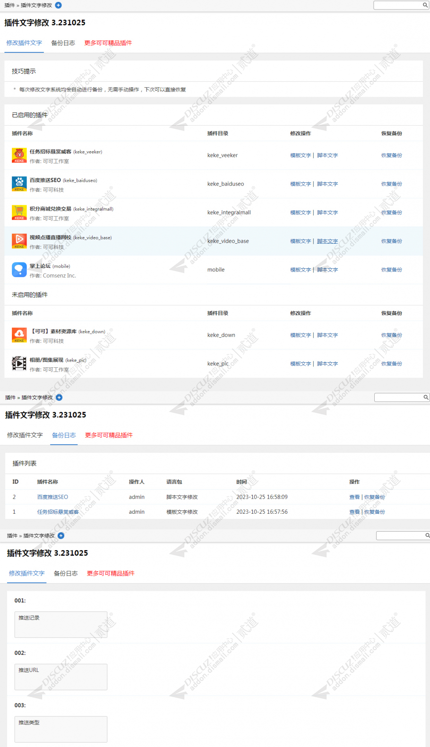Open 脚本文字 for keke_video_base
The image size is (430, 747).
pyautogui.click(x=327, y=241)
